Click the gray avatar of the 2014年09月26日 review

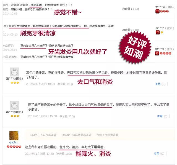[15, 72]
